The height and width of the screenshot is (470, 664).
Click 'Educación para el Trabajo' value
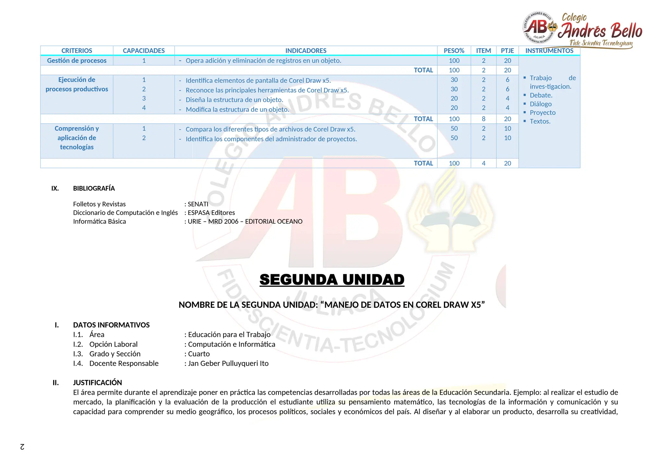coord(229,335)
